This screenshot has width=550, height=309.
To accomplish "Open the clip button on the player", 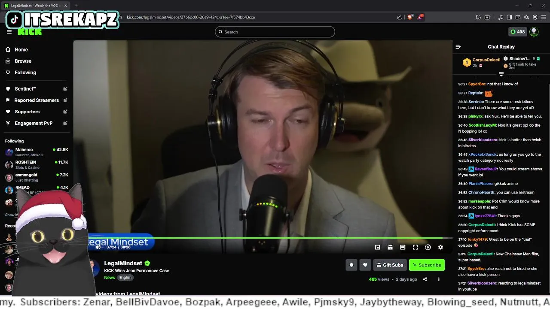I will pos(390,247).
